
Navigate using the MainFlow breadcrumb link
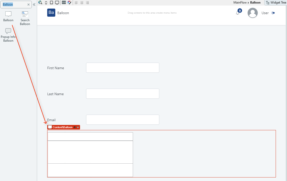pos(240,3)
